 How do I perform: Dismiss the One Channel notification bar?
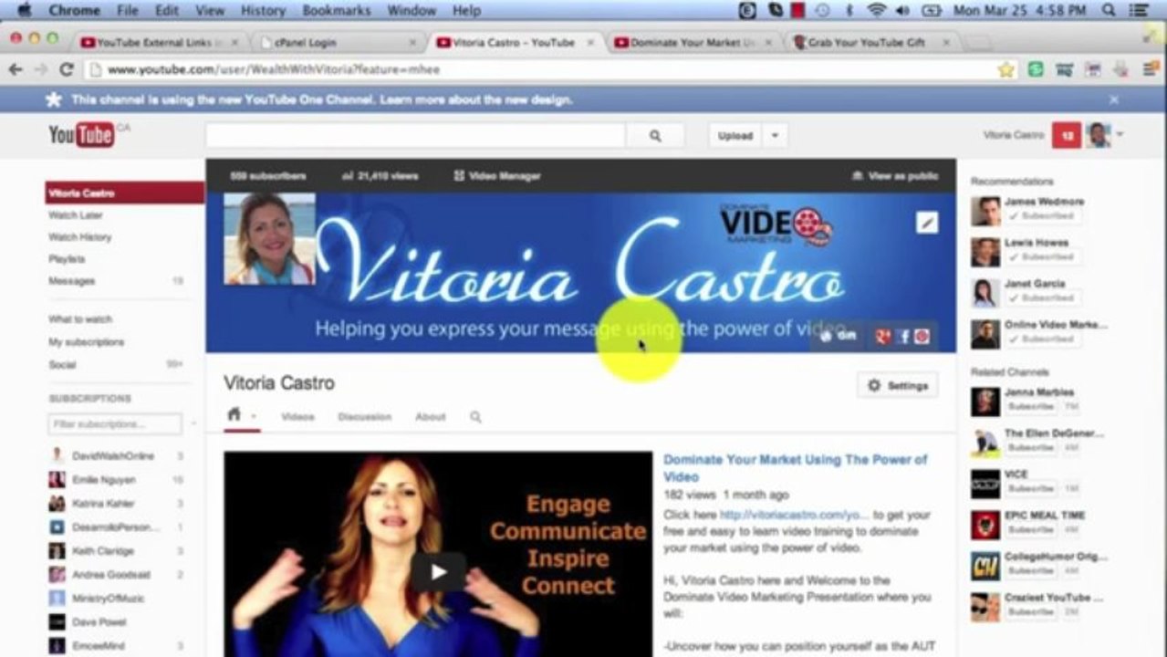point(1113,99)
